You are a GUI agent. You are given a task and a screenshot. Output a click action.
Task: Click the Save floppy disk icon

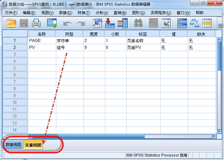coord(24,23)
